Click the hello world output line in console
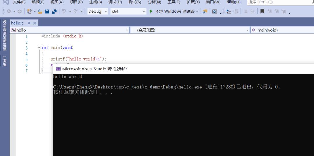The image size is (314, 156). click(68, 77)
